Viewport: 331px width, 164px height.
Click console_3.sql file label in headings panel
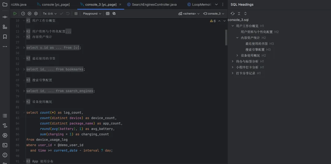click(x=238, y=20)
